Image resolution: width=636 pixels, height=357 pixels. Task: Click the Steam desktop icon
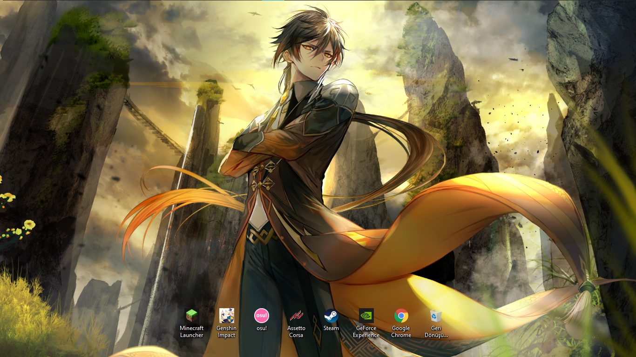click(x=331, y=316)
